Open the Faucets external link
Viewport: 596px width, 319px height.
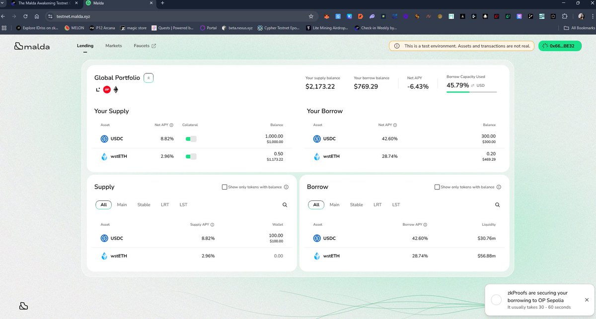pos(145,46)
